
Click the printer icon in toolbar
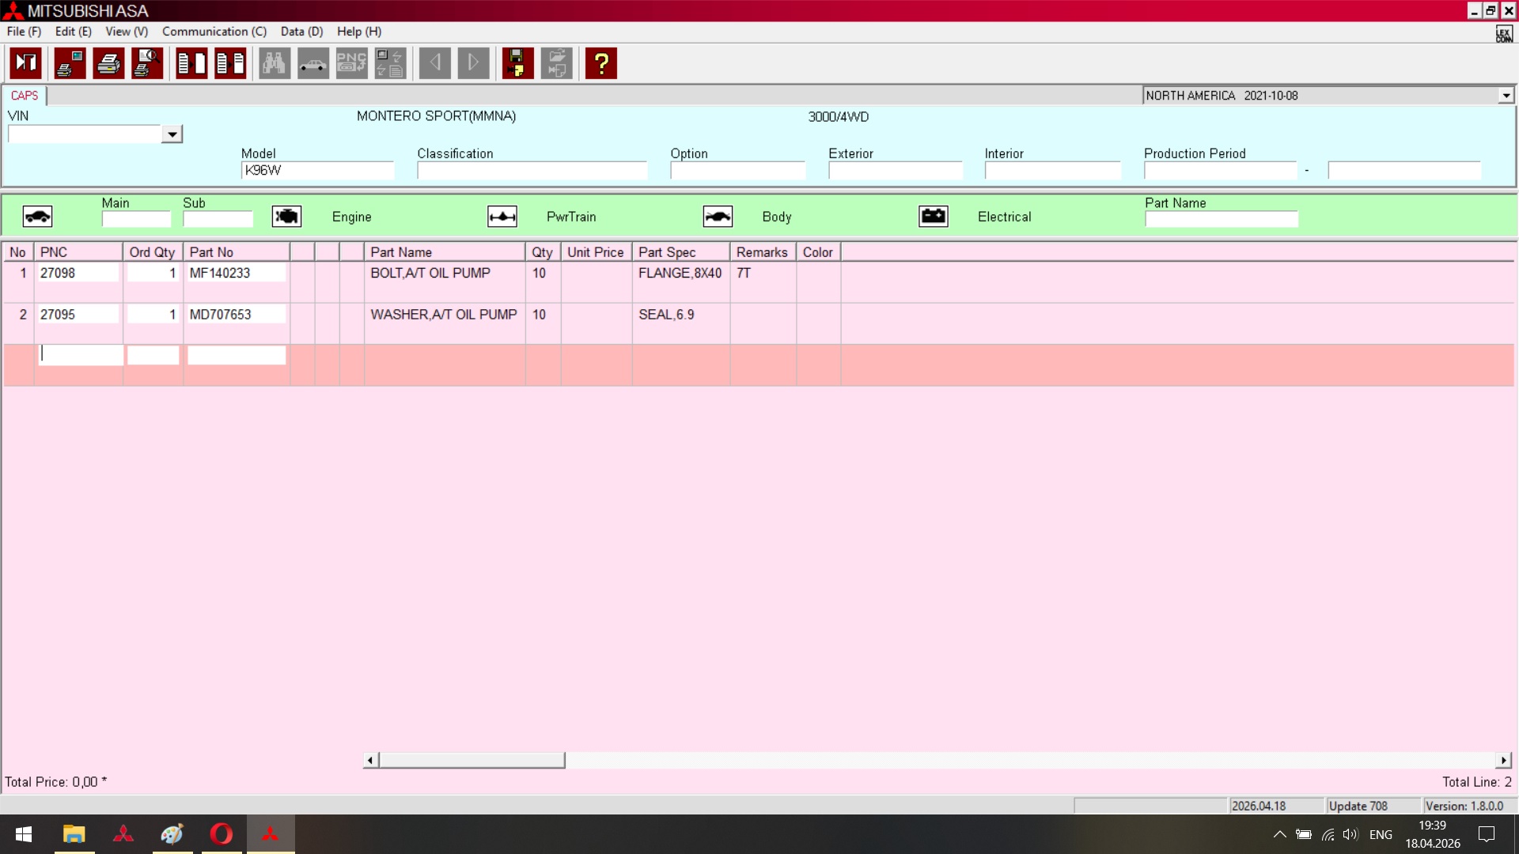(x=108, y=63)
